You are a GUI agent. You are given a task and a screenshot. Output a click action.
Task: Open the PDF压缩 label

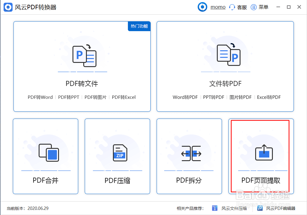point(117,180)
